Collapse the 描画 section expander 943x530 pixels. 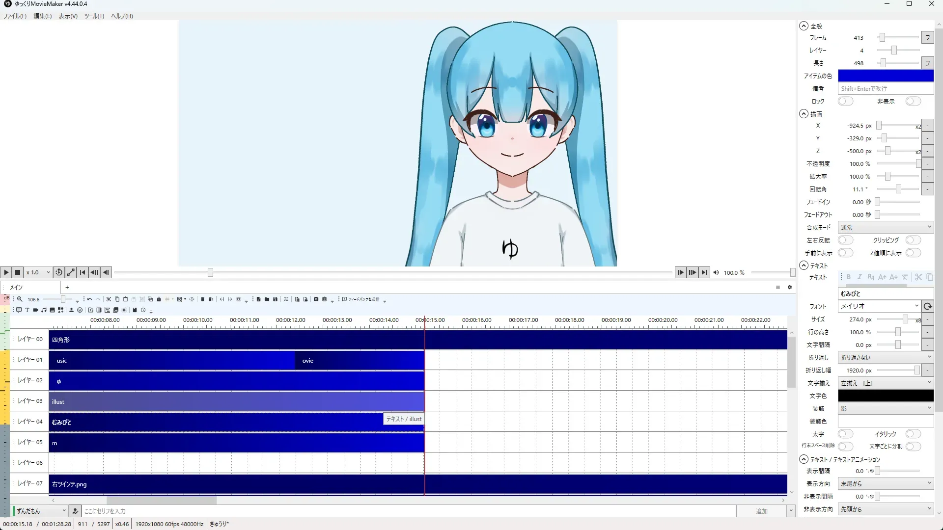804,114
